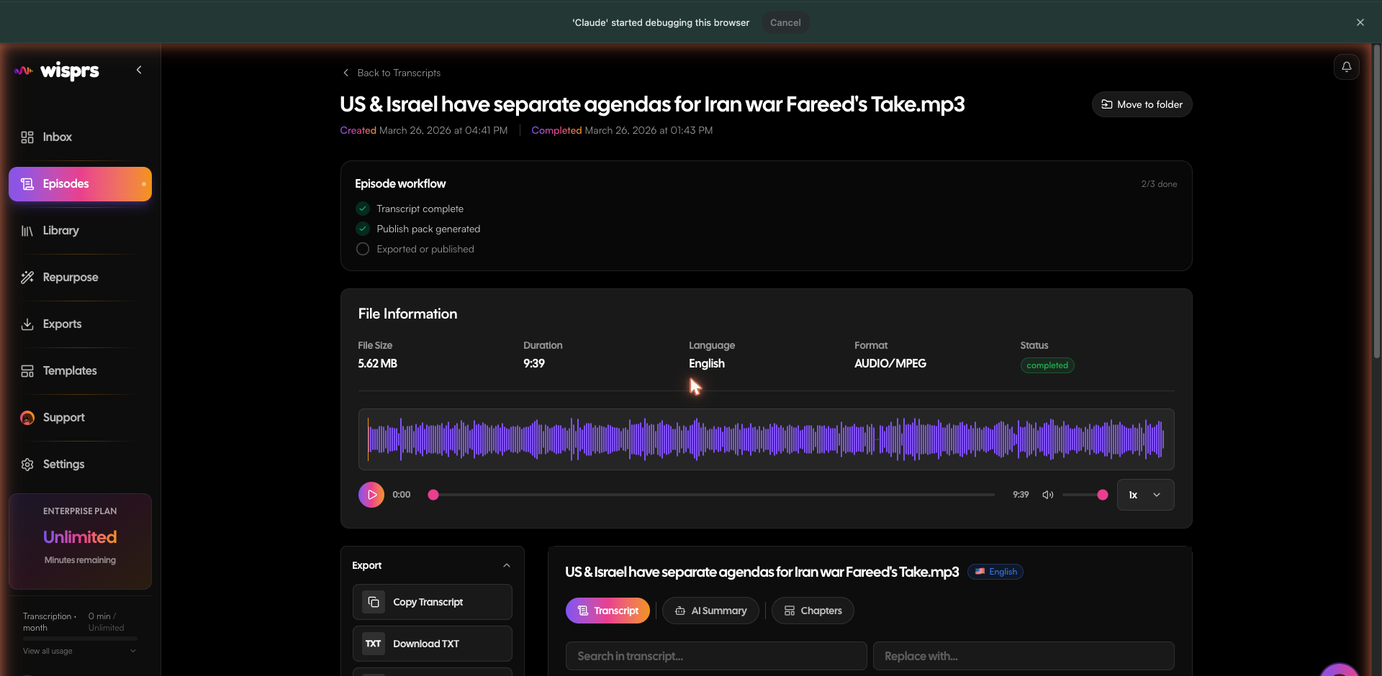Open the wisprs logo home
This screenshot has width=1382, height=676.
(x=57, y=70)
